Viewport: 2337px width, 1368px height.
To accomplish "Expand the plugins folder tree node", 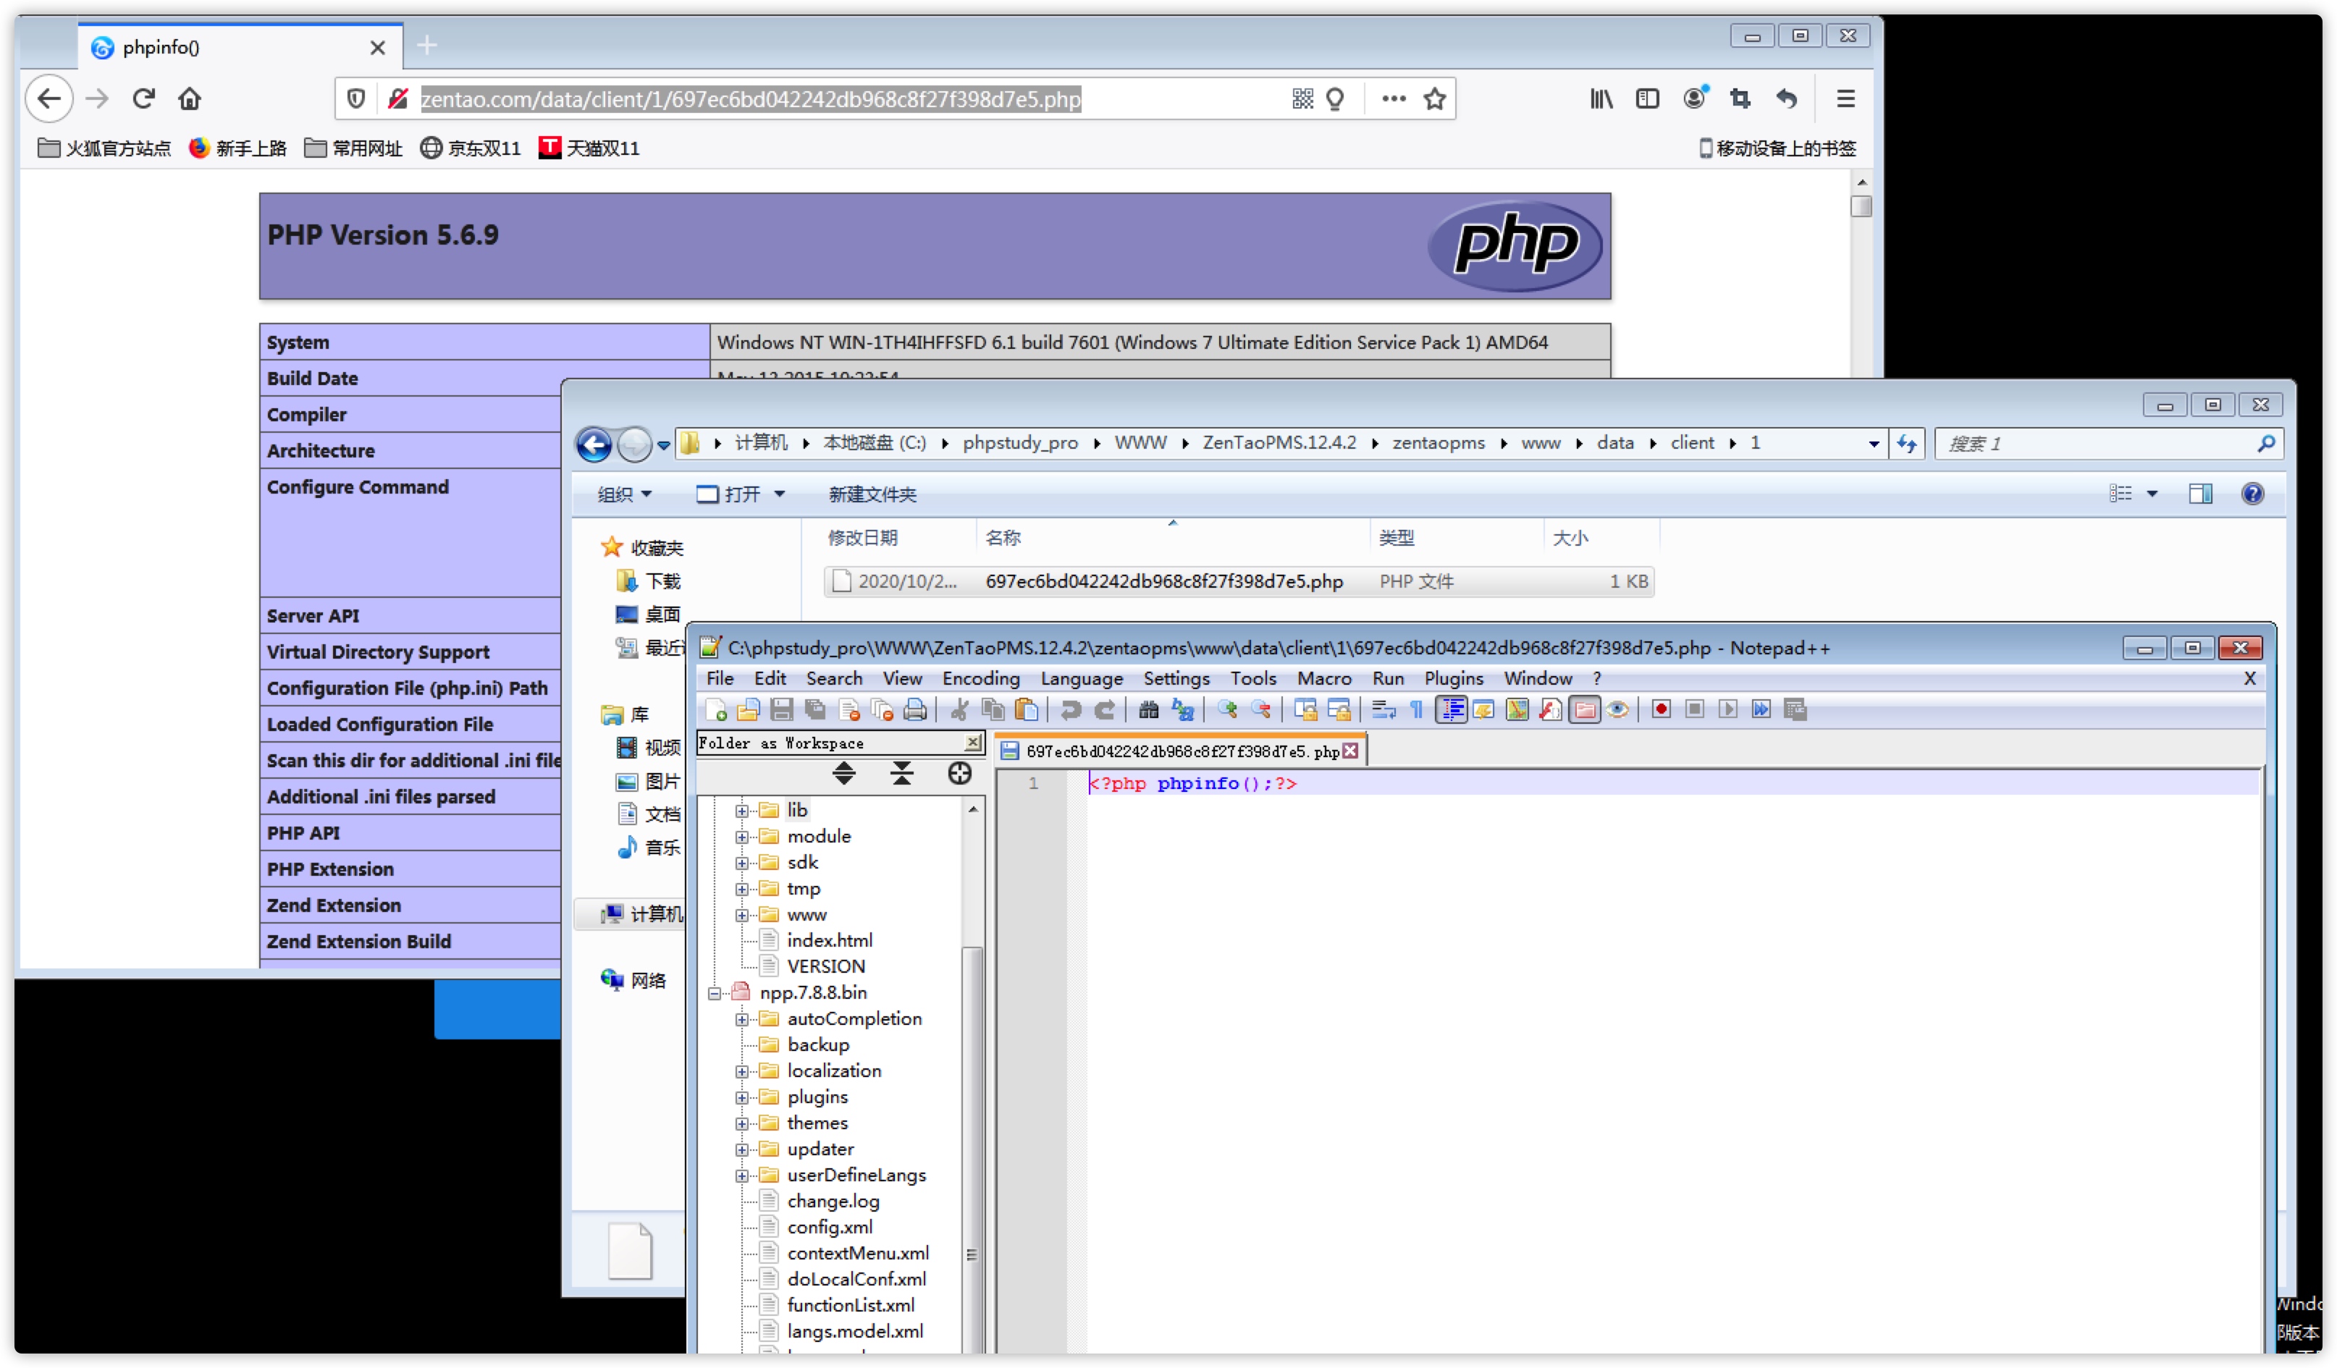I will coord(742,1098).
